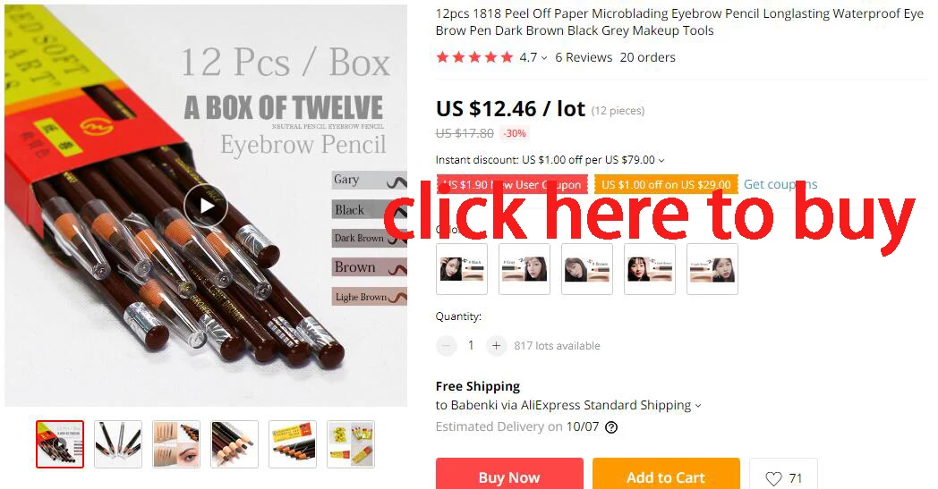Select the Gray color option swatch
The image size is (938, 489).
(x=524, y=269)
